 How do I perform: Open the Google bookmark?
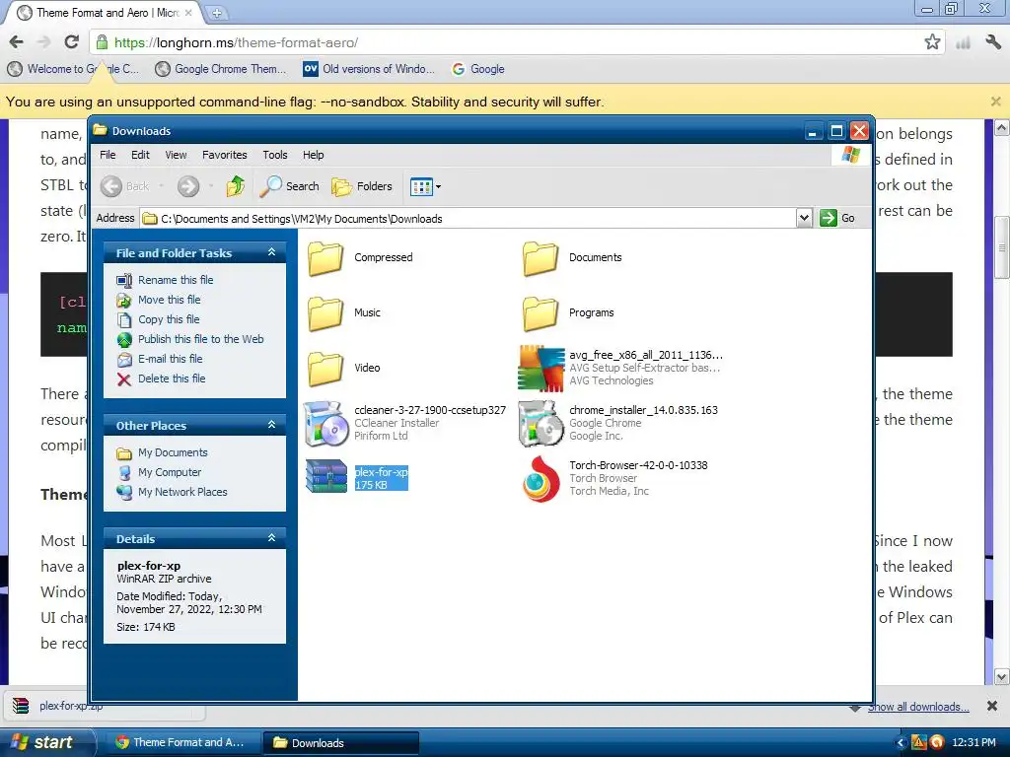478,69
